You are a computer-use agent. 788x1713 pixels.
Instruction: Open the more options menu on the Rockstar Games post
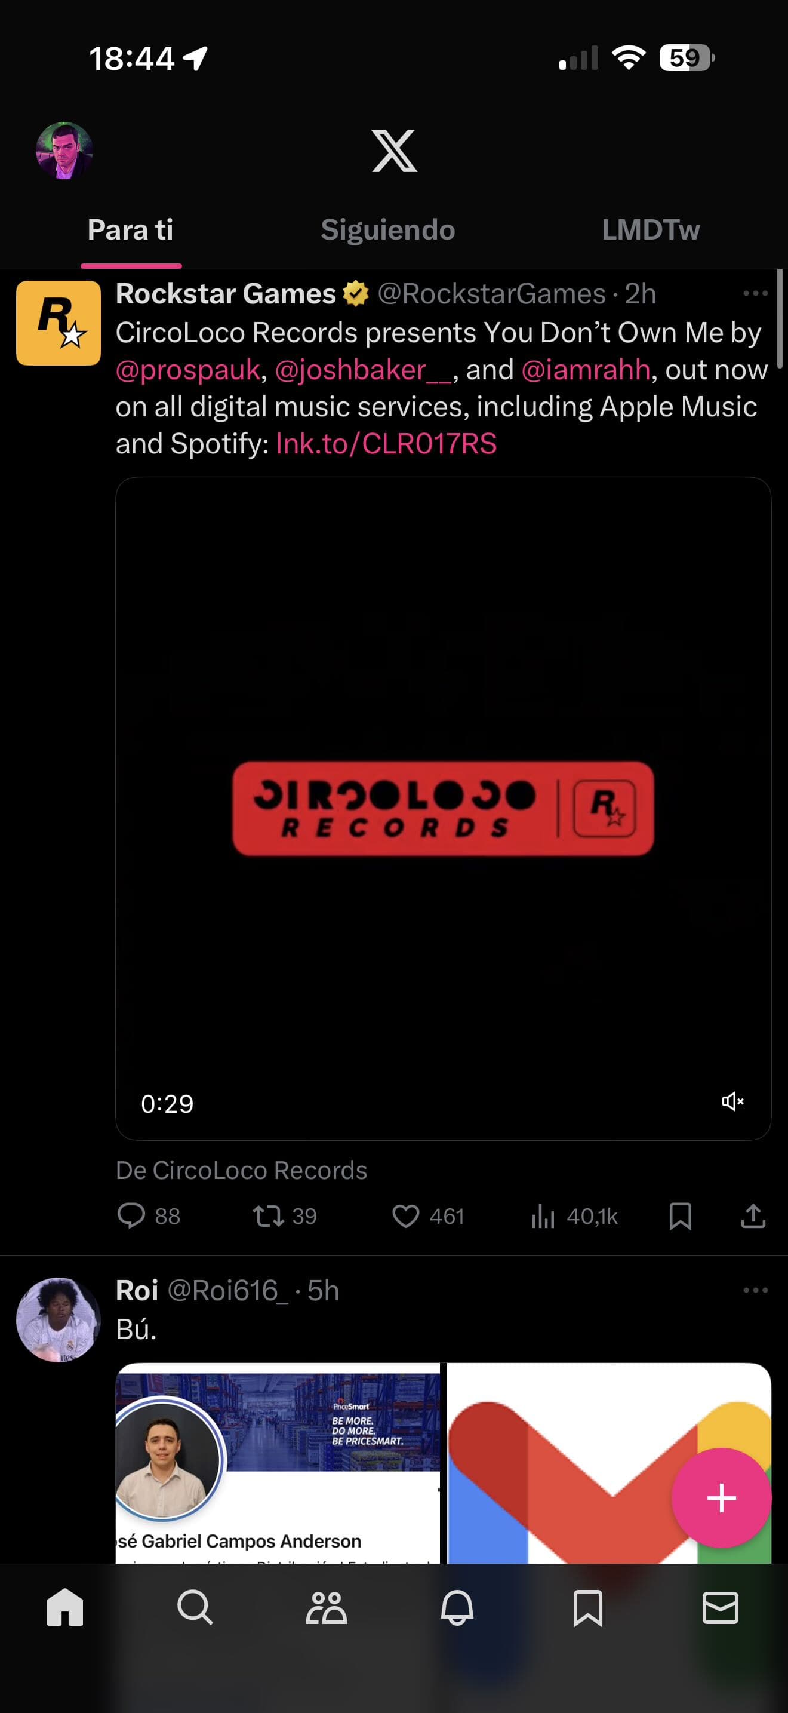click(x=755, y=293)
